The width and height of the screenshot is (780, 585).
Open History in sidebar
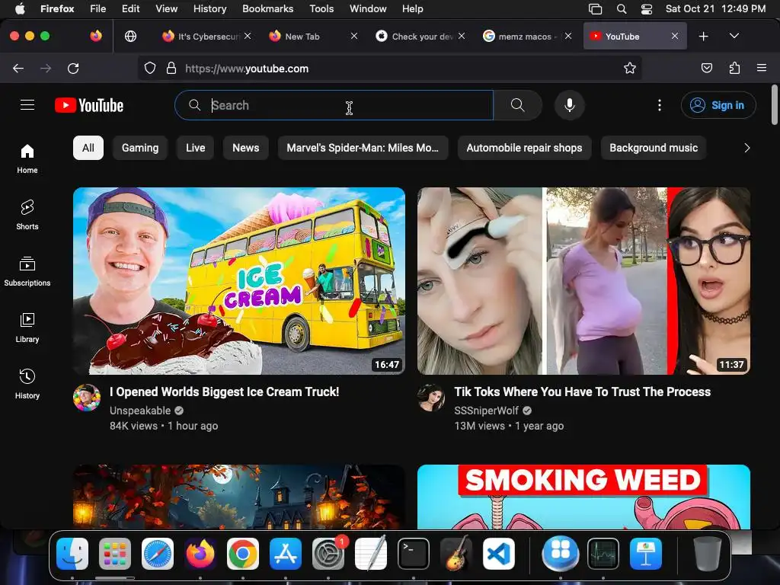click(x=27, y=384)
